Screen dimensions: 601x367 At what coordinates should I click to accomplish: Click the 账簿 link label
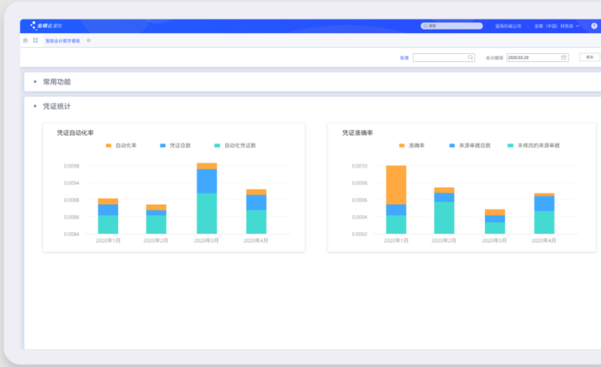(404, 58)
